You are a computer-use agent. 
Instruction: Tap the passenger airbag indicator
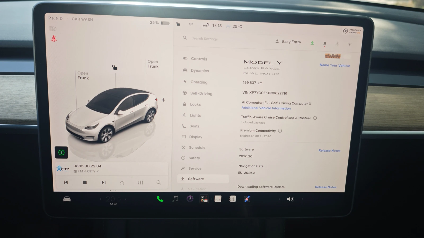tap(352, 31)
